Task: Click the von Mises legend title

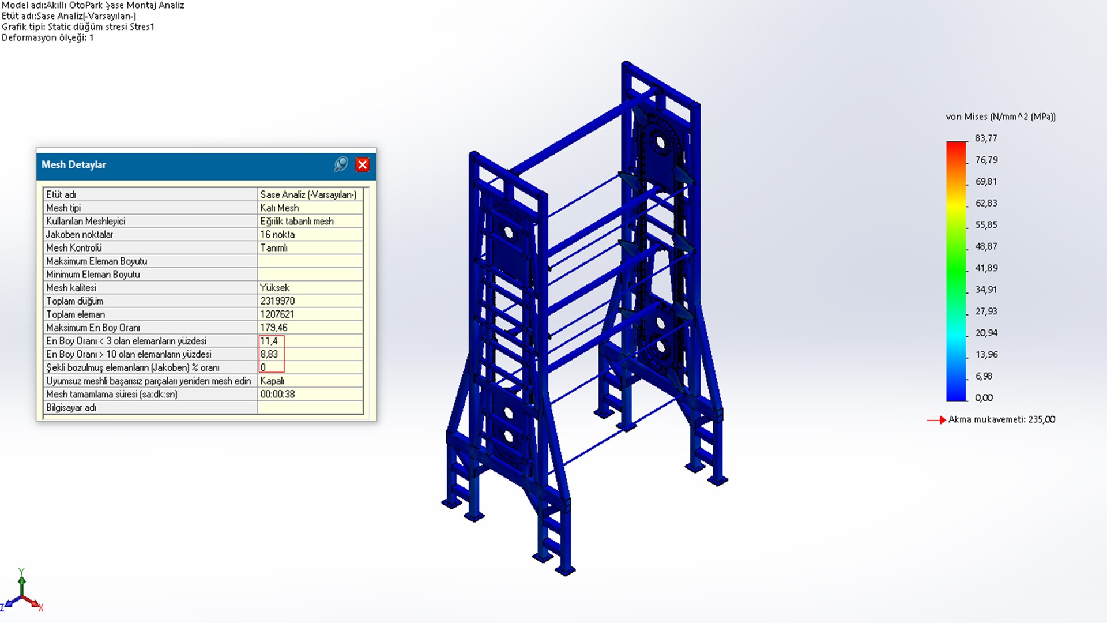Action: [1000, 117]
